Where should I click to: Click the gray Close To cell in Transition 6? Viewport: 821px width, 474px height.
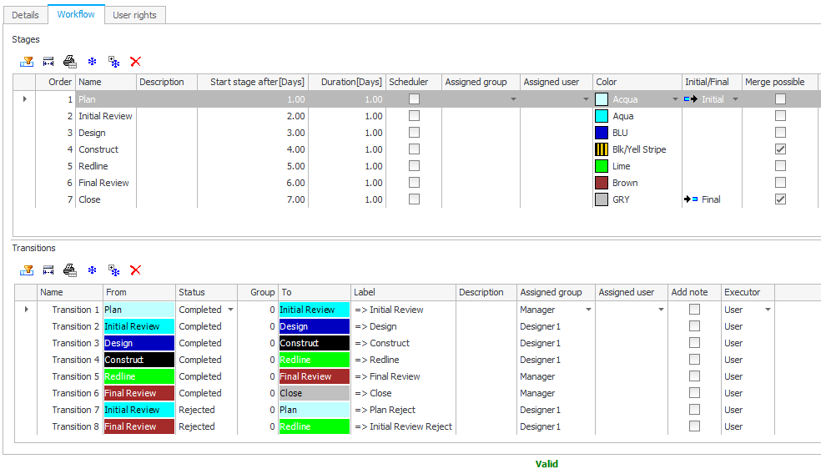point(315,393)
